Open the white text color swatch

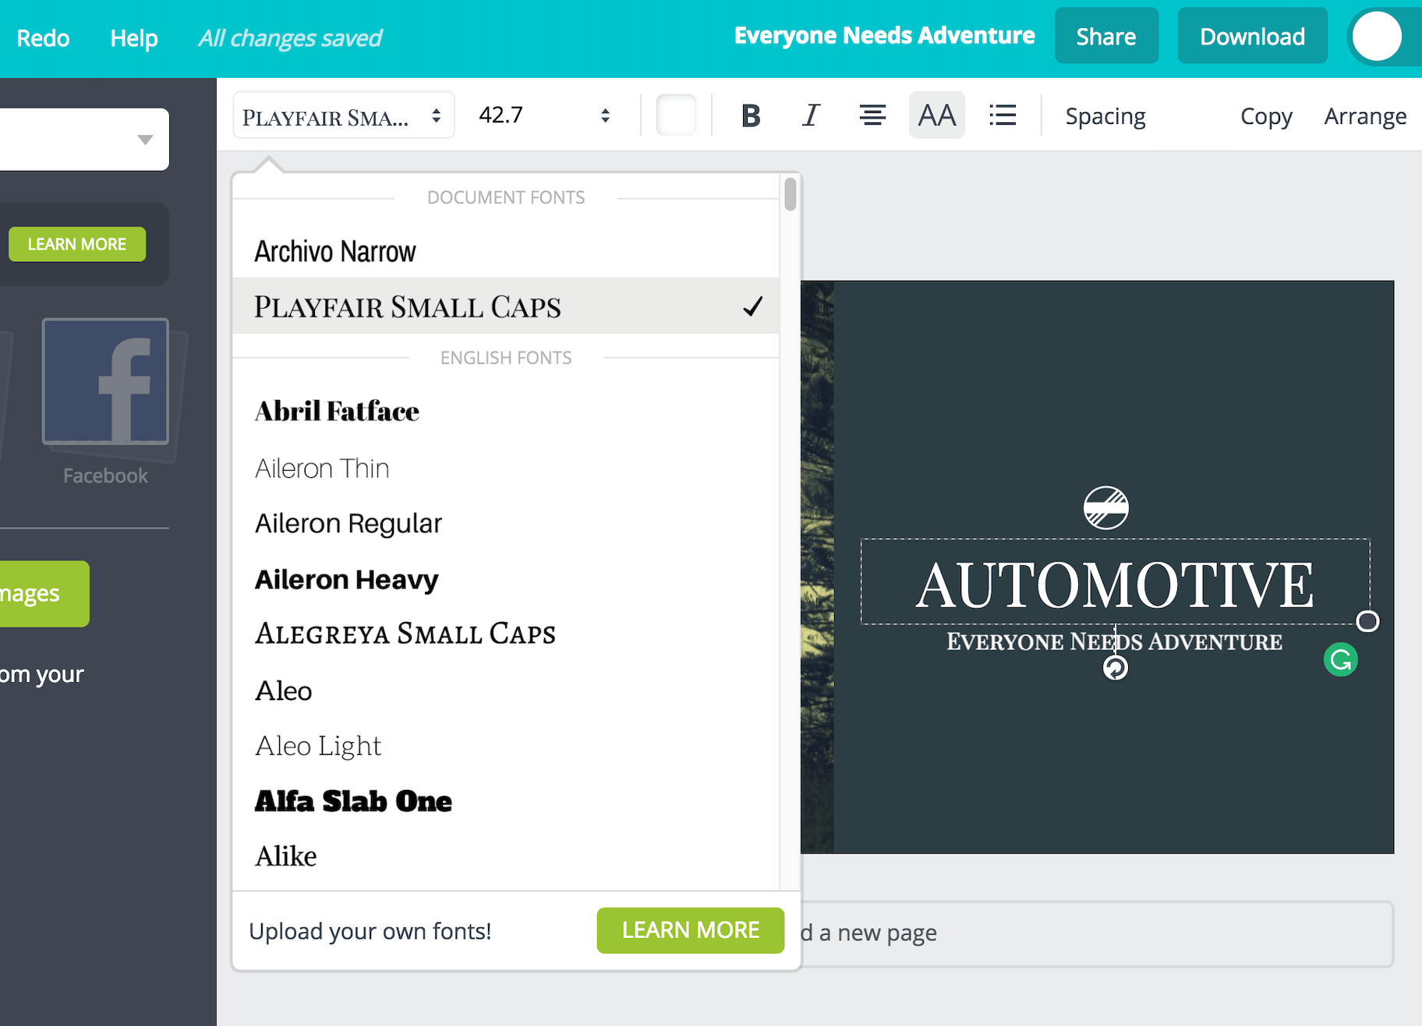[675, 115]
